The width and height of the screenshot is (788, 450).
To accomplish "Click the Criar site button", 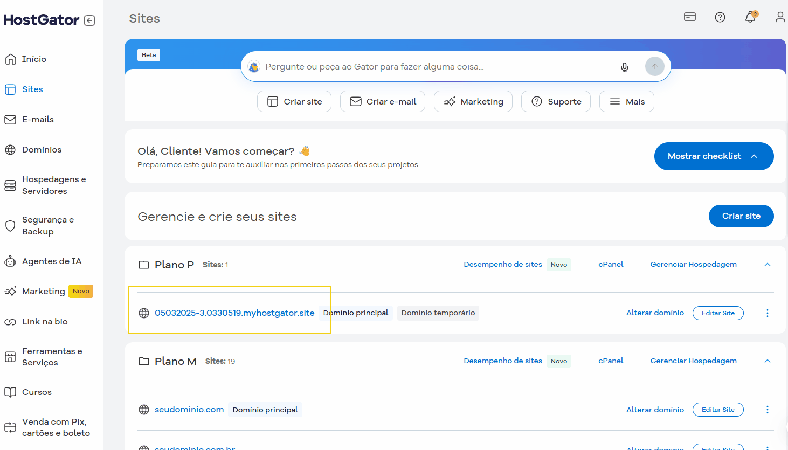I will pos(741,216).
